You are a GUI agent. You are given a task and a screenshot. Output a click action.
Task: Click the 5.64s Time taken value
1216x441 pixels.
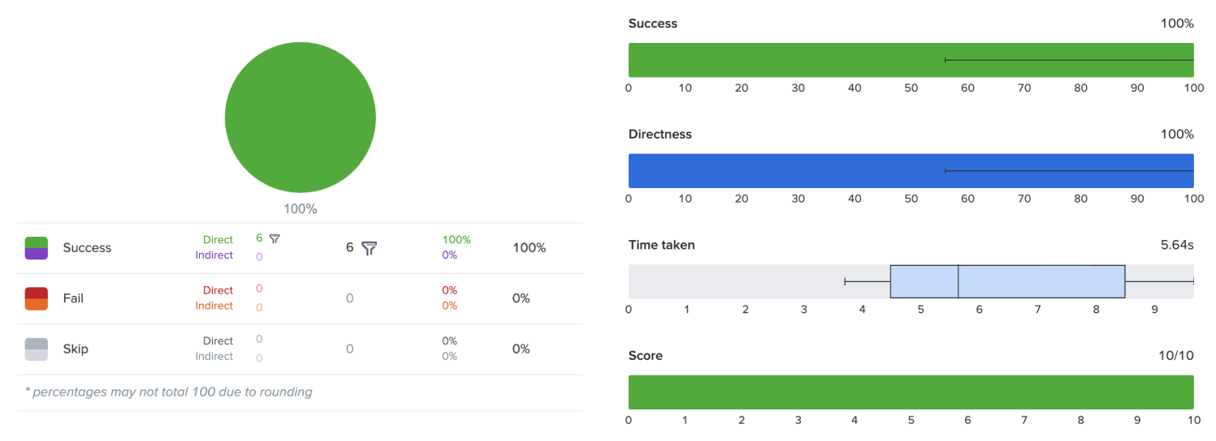[1177, 245]
